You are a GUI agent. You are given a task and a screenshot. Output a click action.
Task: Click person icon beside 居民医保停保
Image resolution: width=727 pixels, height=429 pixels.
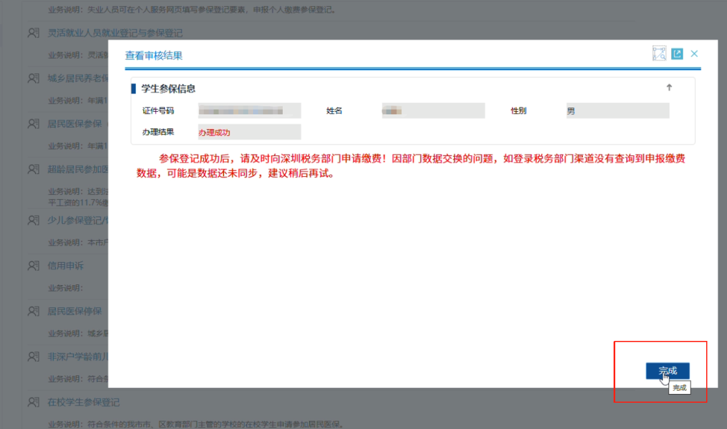tap(34, 311)
